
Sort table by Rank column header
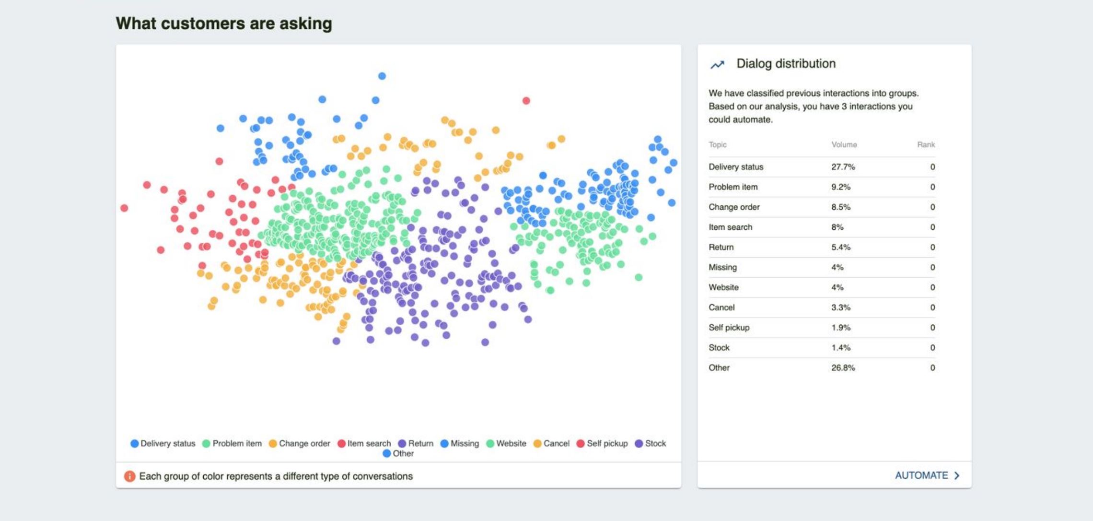pos(926,145)
